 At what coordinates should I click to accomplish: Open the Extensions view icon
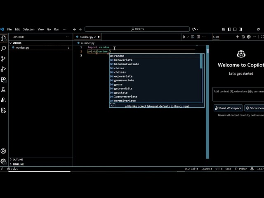coord(3,80)
